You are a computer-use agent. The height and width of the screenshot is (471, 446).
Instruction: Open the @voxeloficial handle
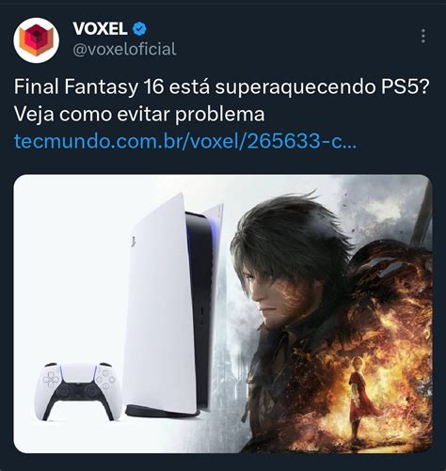click(x=124, y=50)
